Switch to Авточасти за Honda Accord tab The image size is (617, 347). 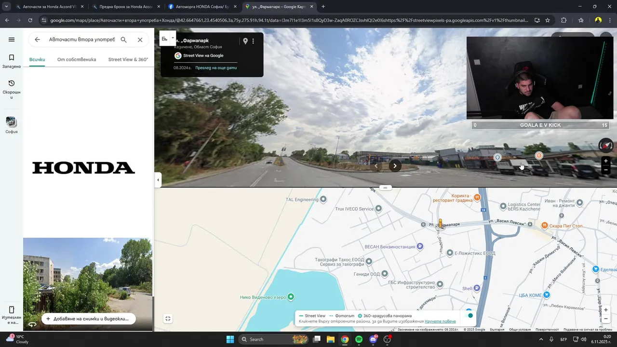[x=49, y=7]
